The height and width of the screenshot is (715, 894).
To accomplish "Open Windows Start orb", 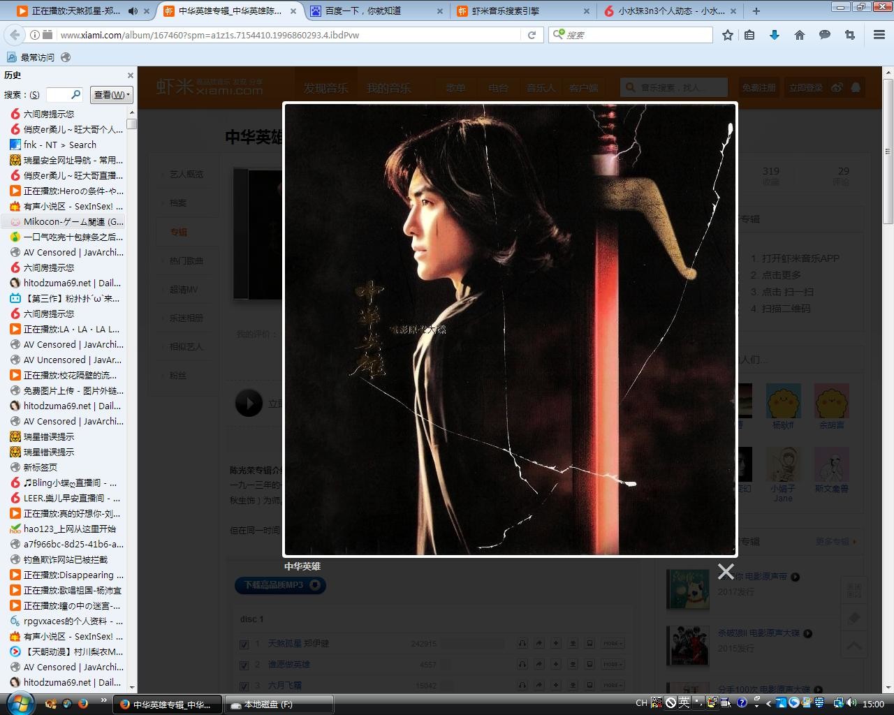I will (x=19, y=703).
